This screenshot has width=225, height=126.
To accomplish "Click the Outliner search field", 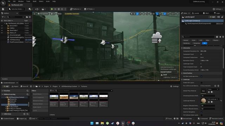I will pyautogui.click(x=15, y=17).
